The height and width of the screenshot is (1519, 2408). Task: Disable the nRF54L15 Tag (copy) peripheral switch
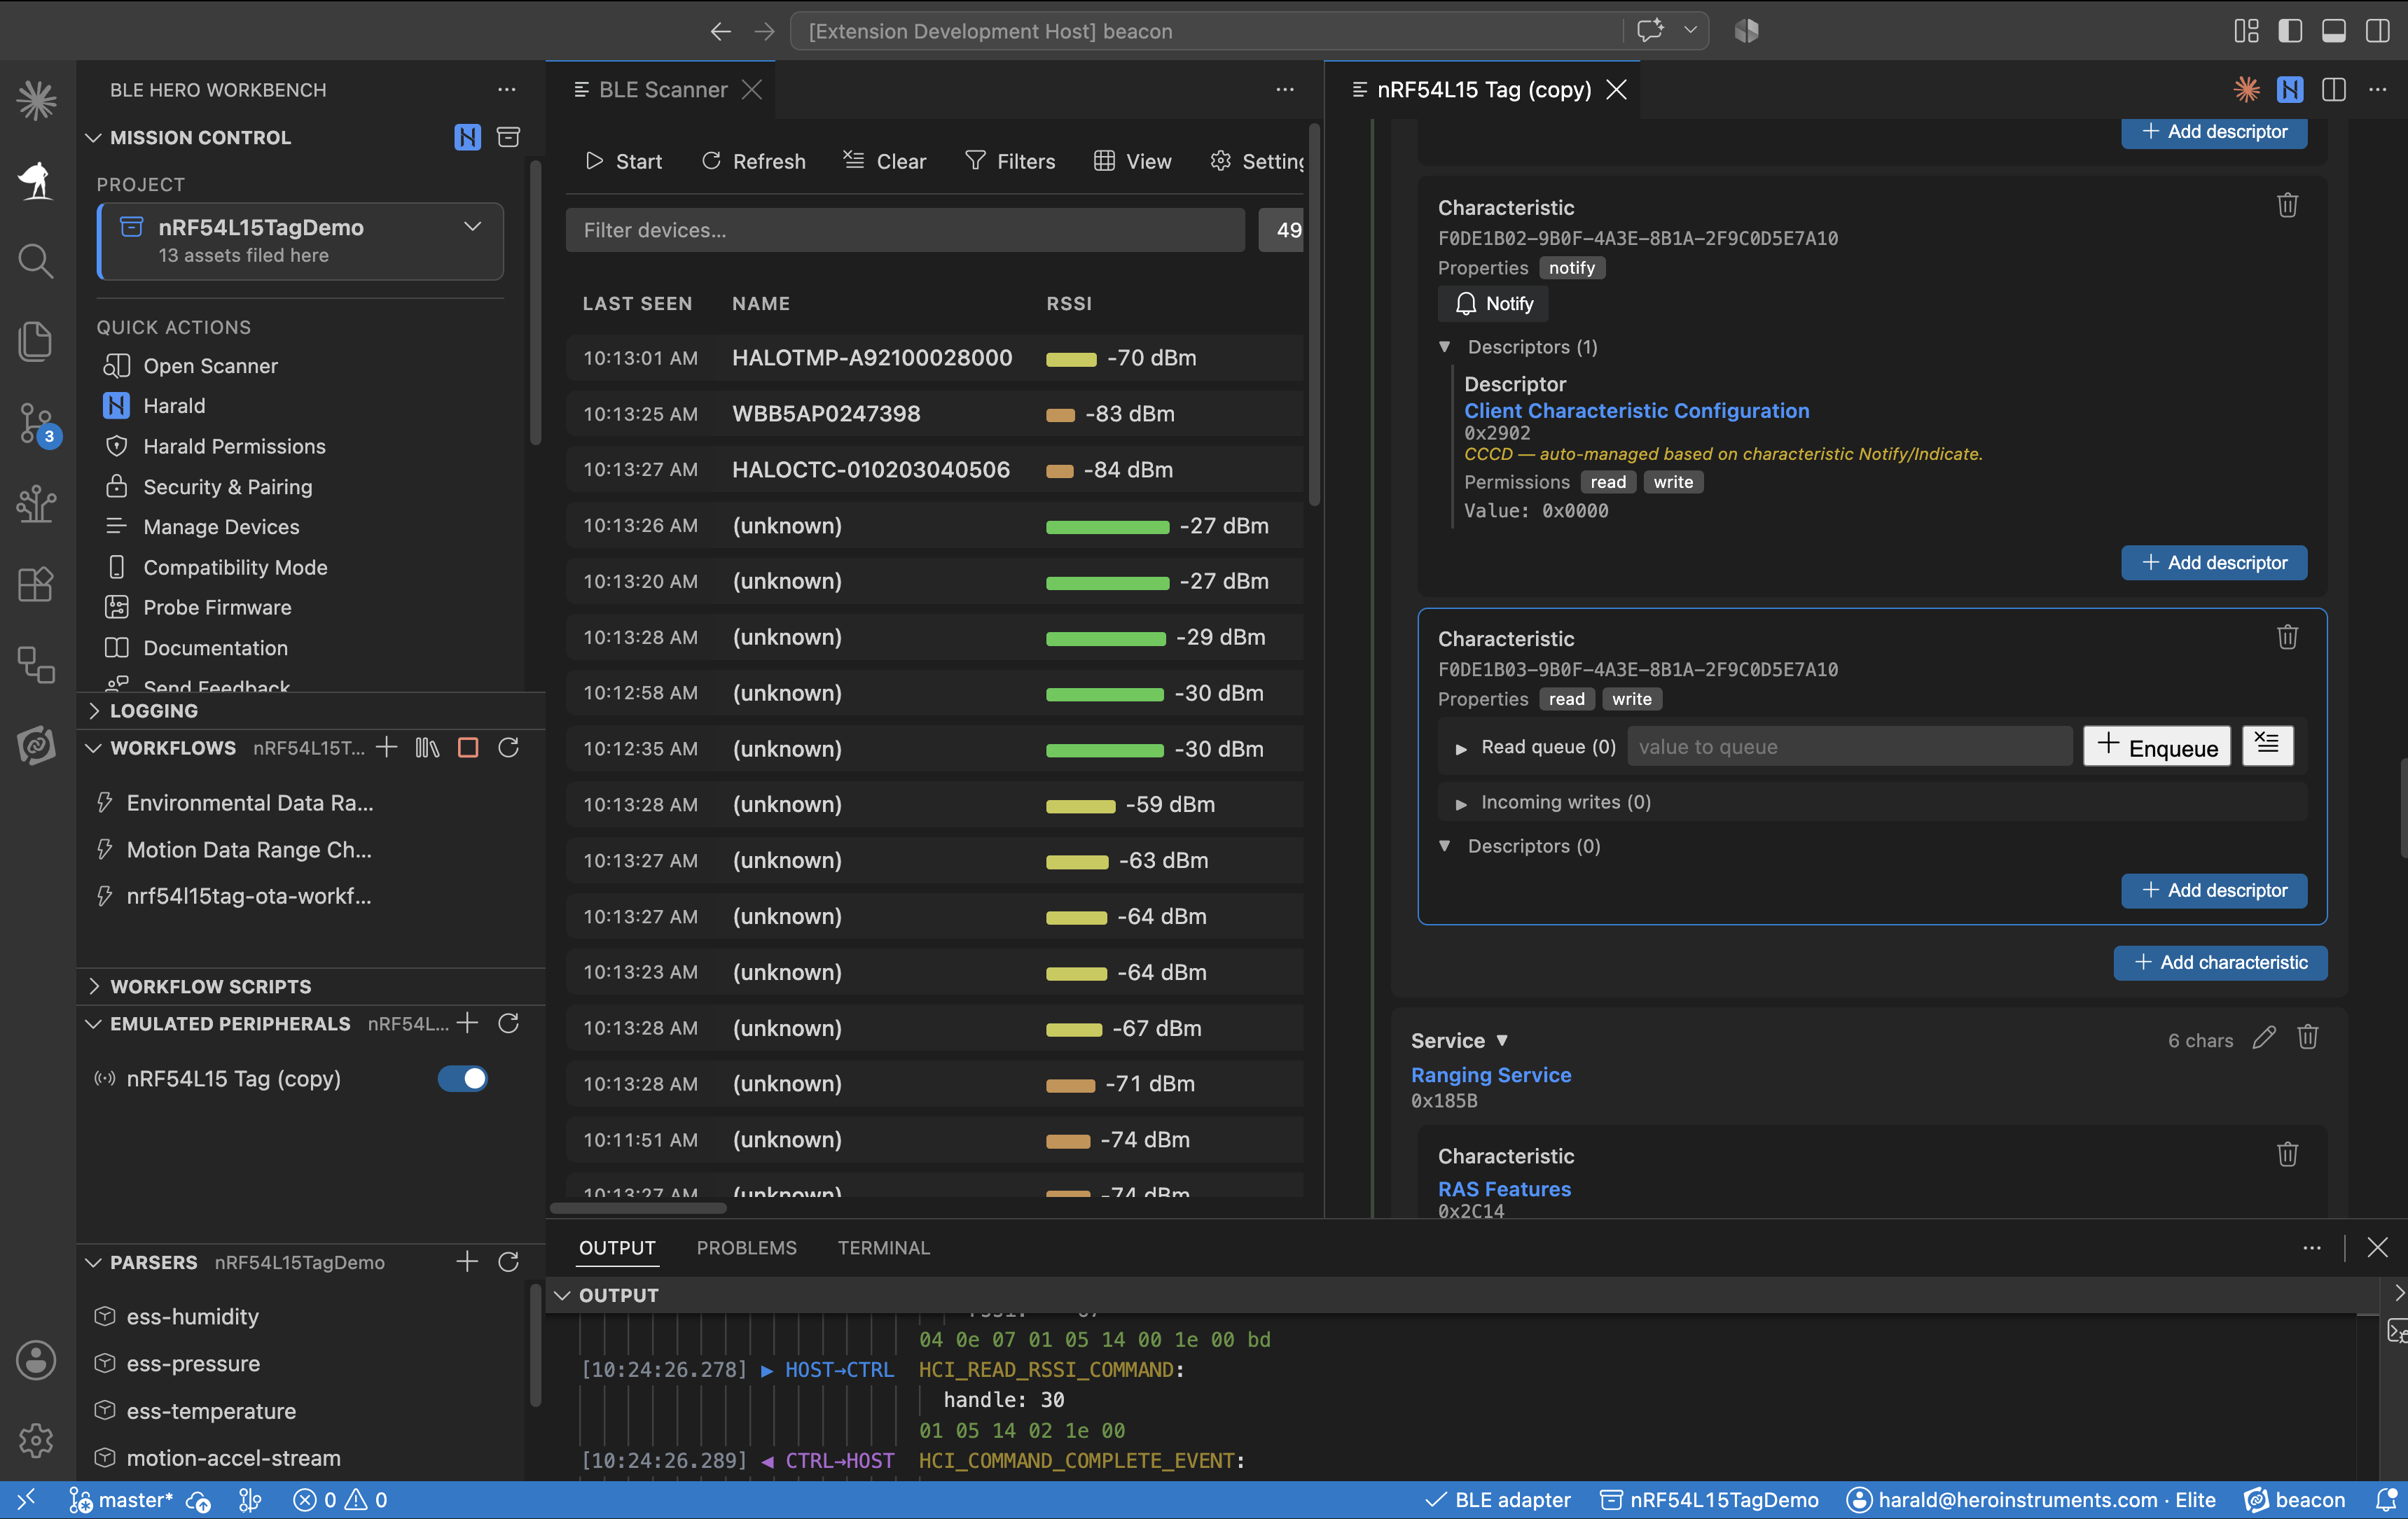[x=462, y=1078]
